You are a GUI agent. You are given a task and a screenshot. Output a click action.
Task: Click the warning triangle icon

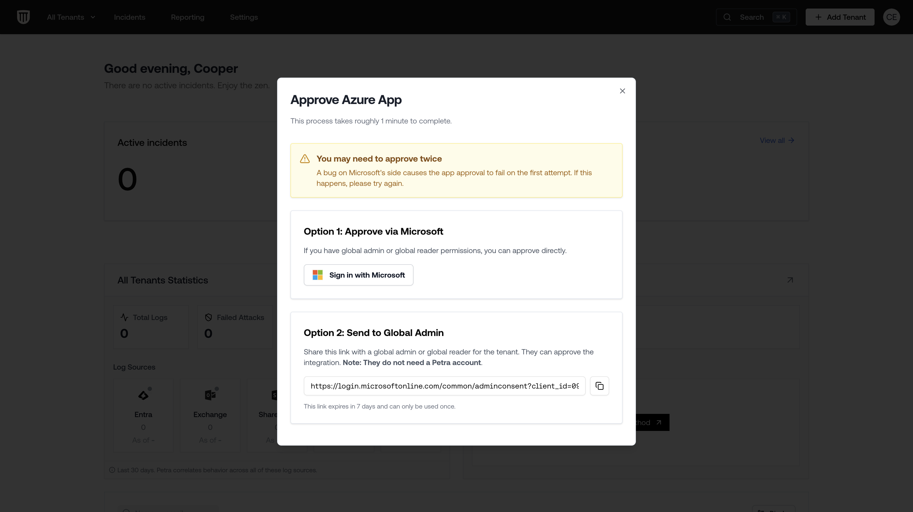(x=305, y=159)
